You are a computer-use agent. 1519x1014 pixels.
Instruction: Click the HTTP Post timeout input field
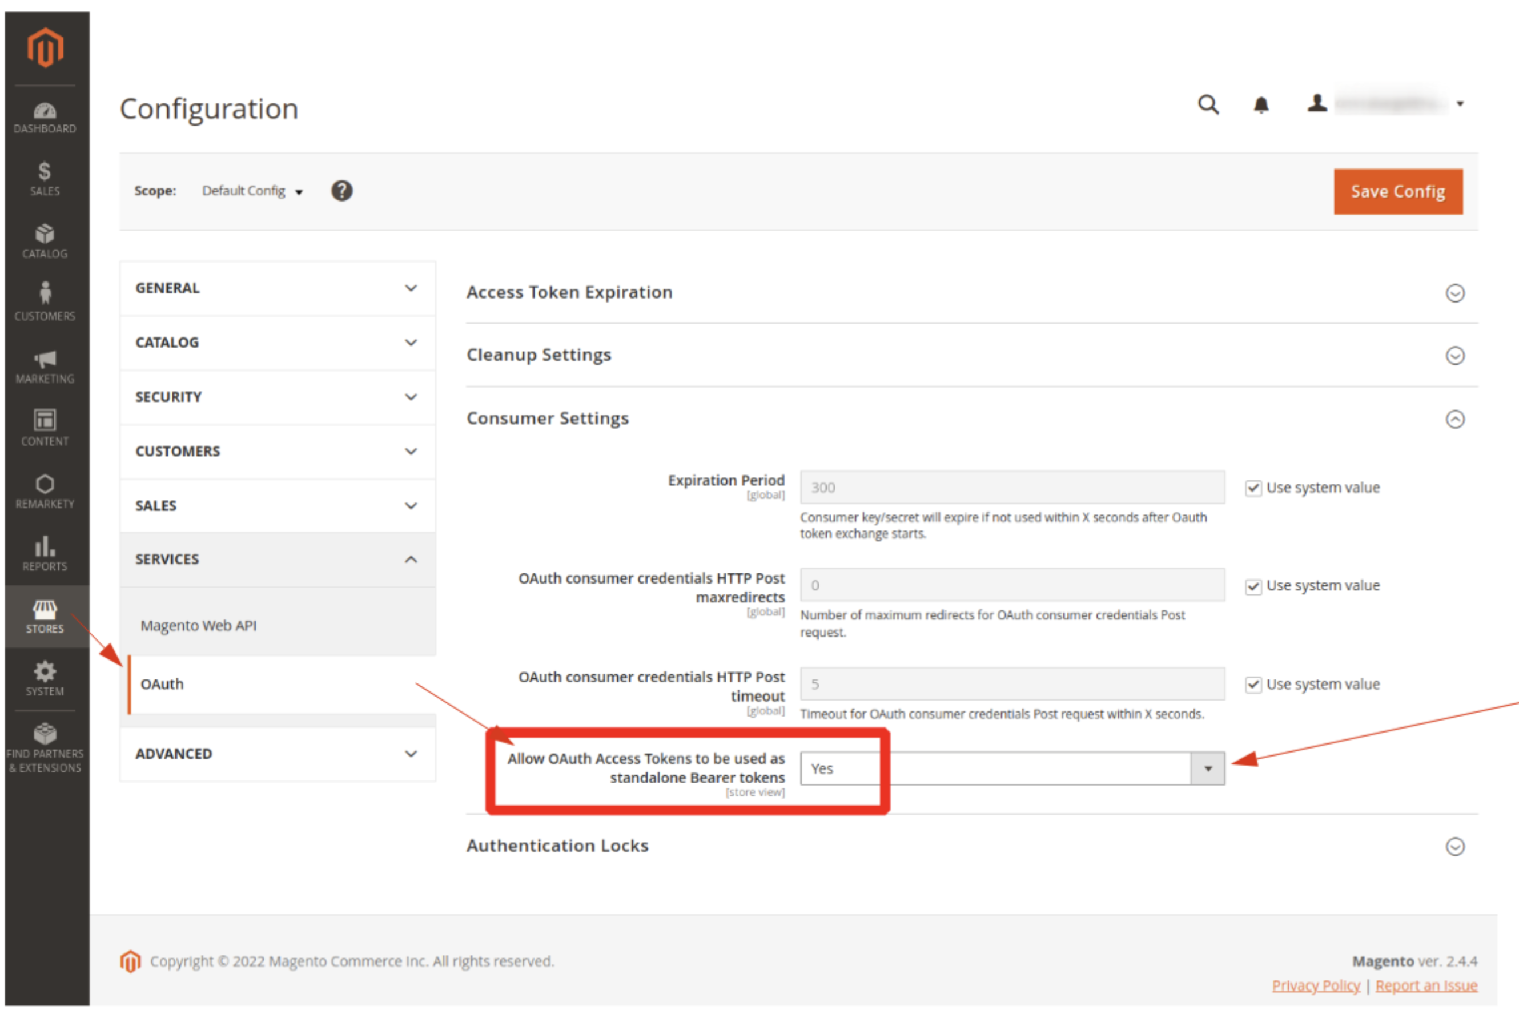[x=1012, y=684]
